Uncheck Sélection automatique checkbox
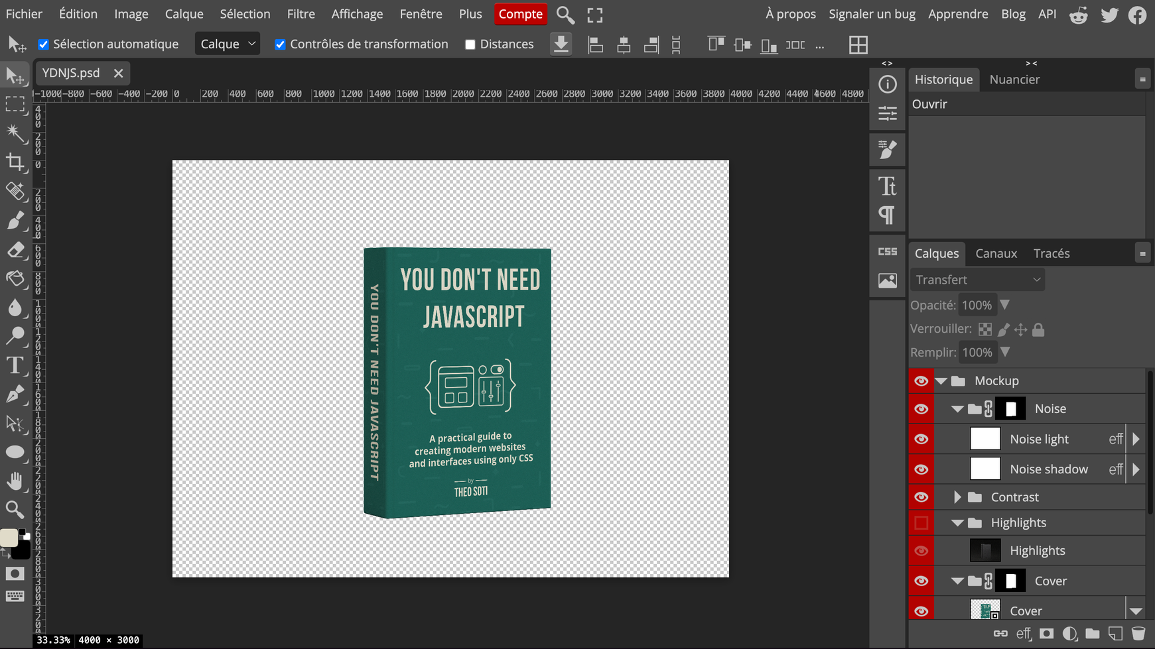Screen dimensions: 1155x649 pyautogui.click(x=44, y=44)
